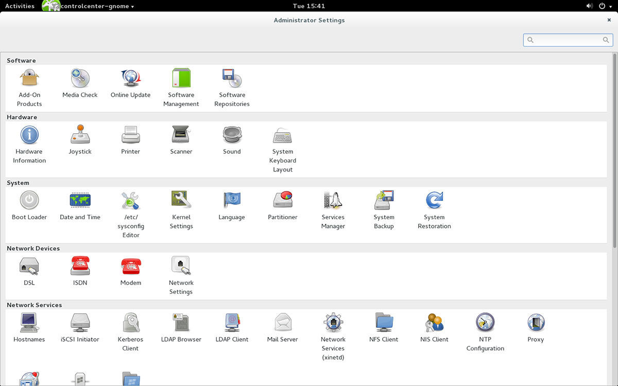Open the Printer configuration

tap(130, 141)
